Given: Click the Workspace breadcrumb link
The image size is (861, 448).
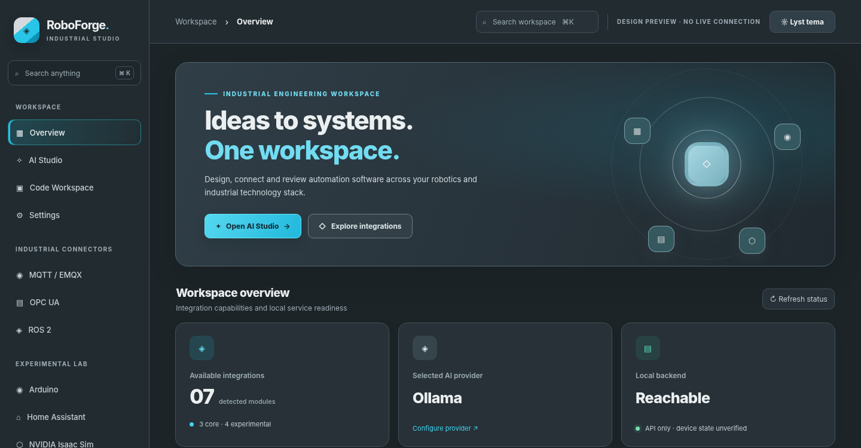Looking at the screenshot, I should 196,22.
